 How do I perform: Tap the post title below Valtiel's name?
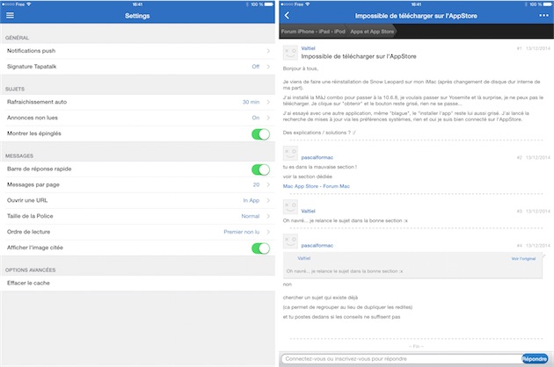pos(359,56)
